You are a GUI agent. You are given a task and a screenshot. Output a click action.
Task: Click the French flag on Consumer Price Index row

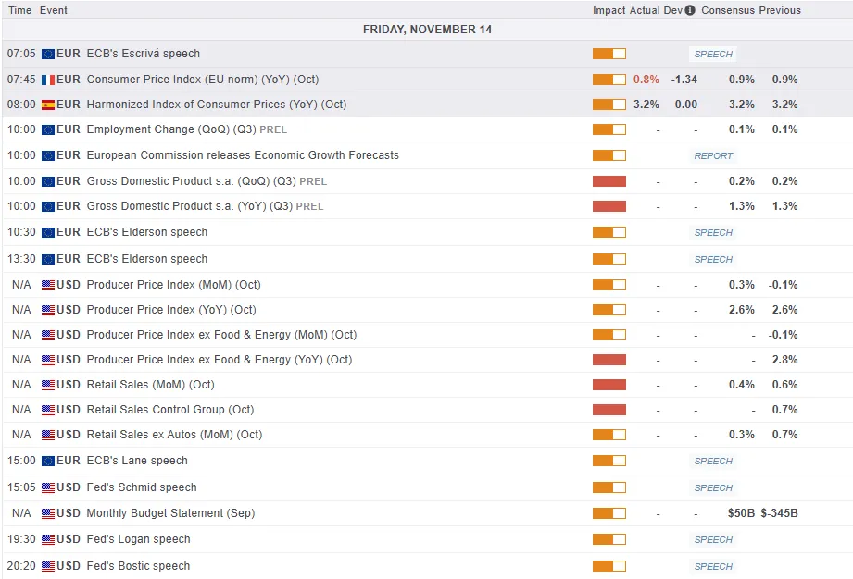(48, 80)
